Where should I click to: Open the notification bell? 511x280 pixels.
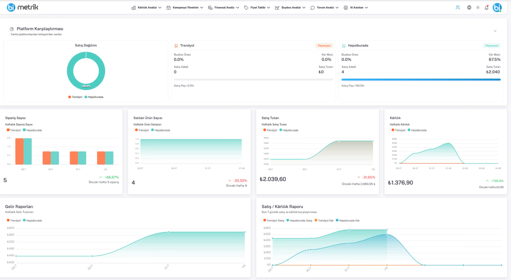[486, 7]
